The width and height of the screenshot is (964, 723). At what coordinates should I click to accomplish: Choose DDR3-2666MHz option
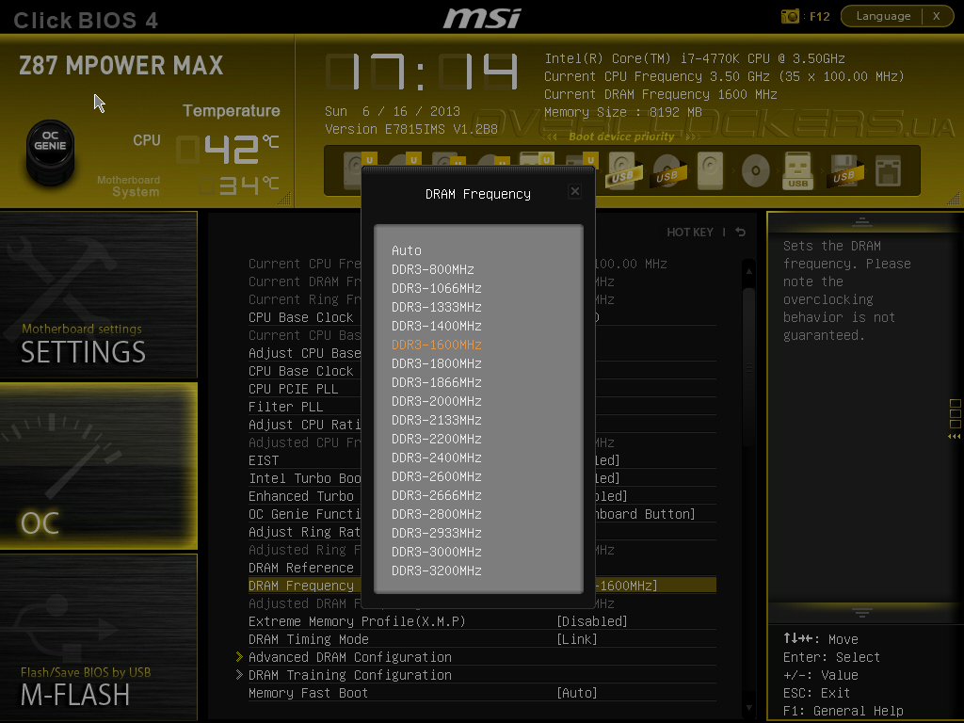(437, 495)
